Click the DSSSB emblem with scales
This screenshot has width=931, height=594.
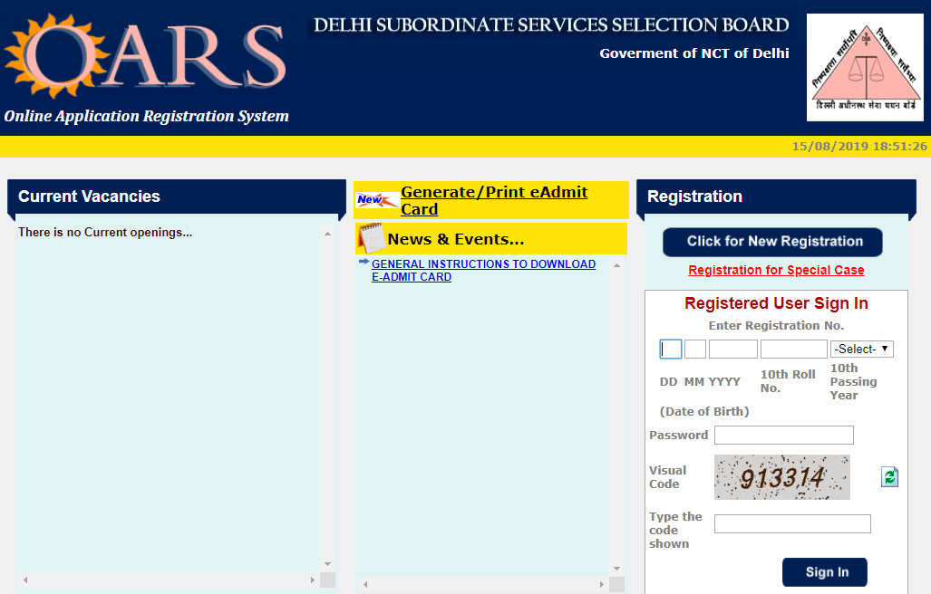(x=864, y=68)
